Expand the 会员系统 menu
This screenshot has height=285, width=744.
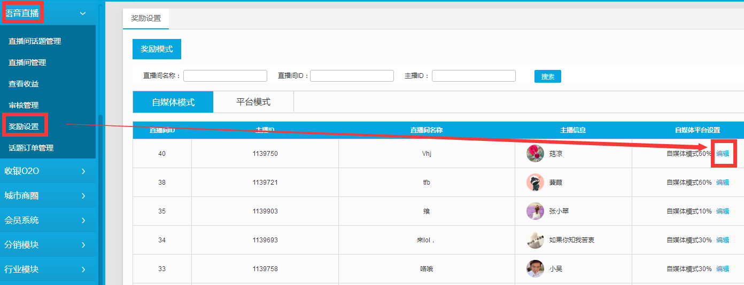48,220
